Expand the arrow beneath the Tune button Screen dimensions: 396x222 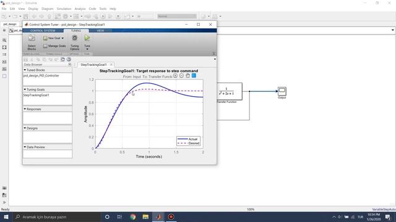(87, 49)
